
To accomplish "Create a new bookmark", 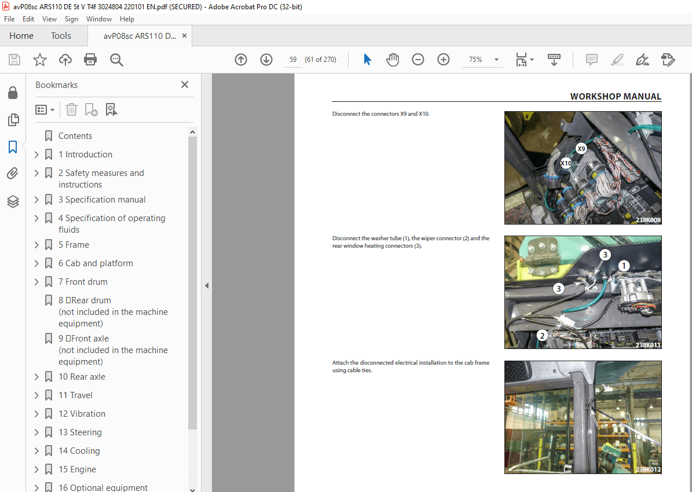I will 90,109.
